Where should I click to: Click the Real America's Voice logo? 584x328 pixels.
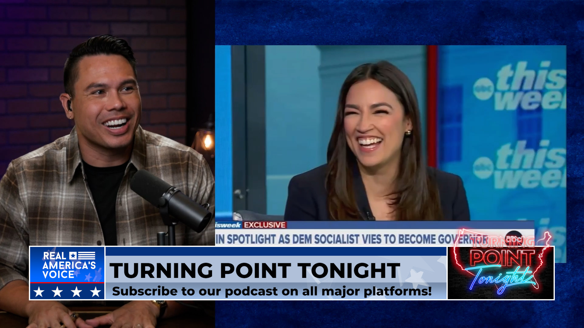click(67, 273)
